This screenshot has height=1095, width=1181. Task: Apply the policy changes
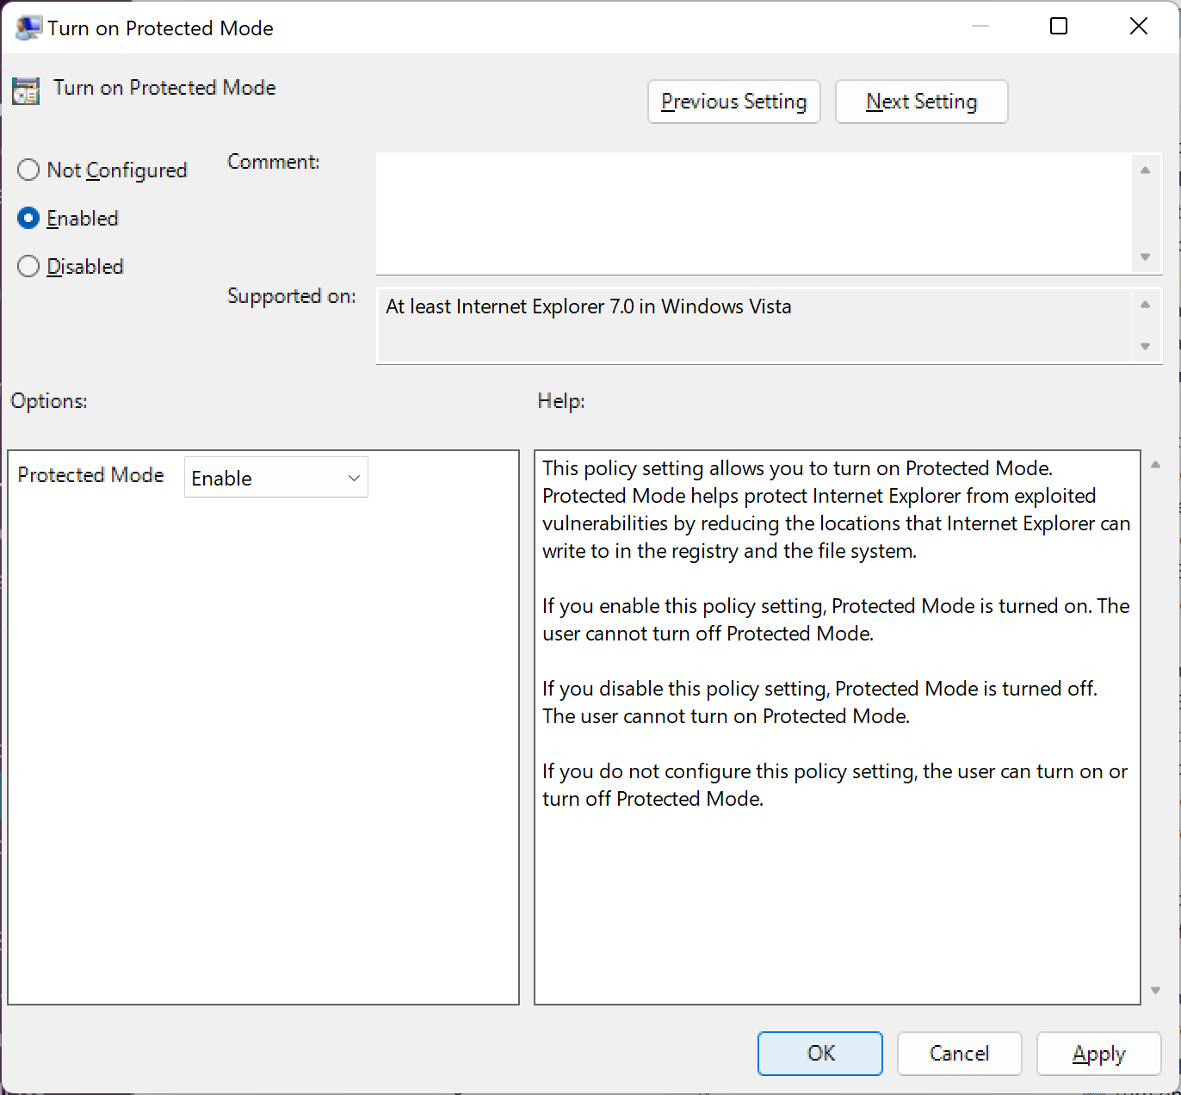1099,1053
